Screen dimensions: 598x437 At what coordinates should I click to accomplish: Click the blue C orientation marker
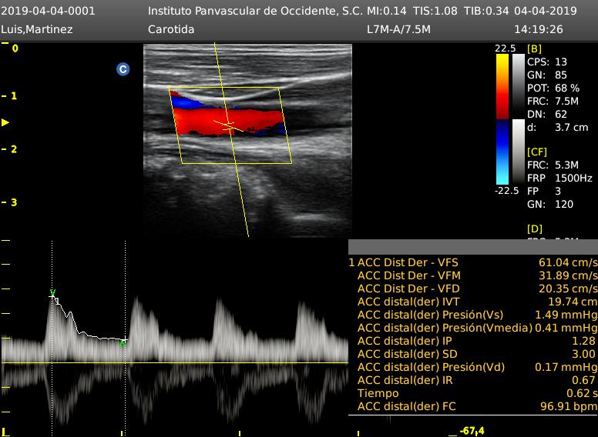tap(123, 69)
